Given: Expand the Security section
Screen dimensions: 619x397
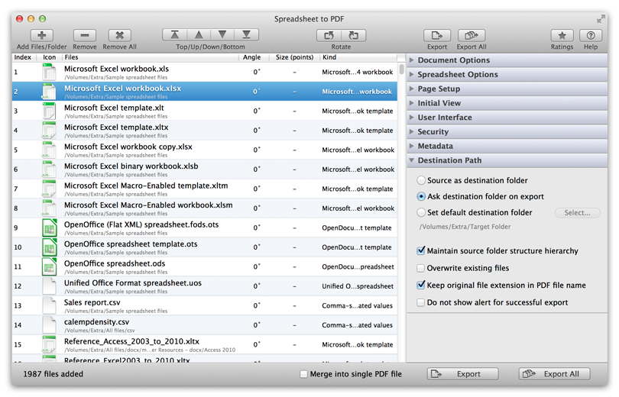Looking at the screenshot, I should pyautogui.click(x=433, y=132).
